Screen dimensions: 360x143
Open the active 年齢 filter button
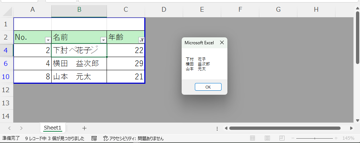point(141,40)
